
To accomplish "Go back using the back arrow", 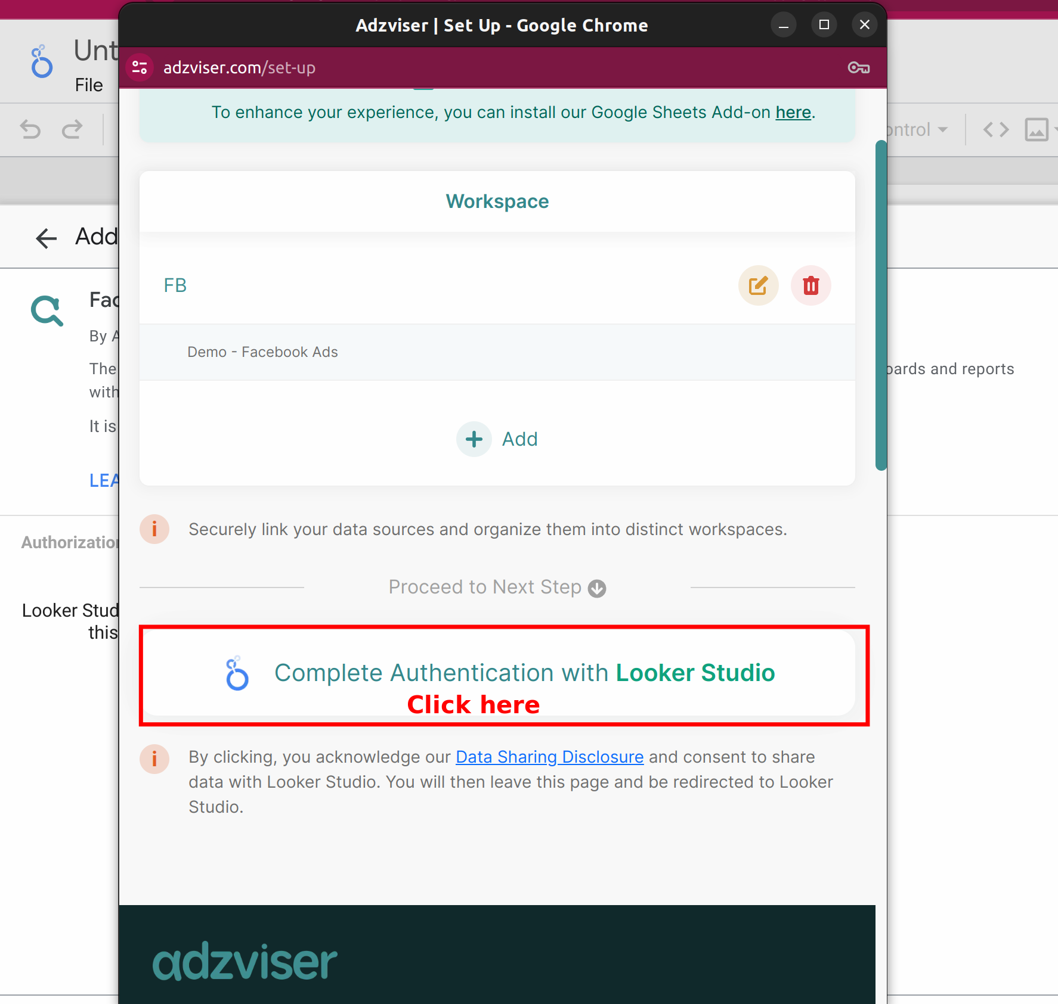I will pyautogui.click(x=46, y=238).
